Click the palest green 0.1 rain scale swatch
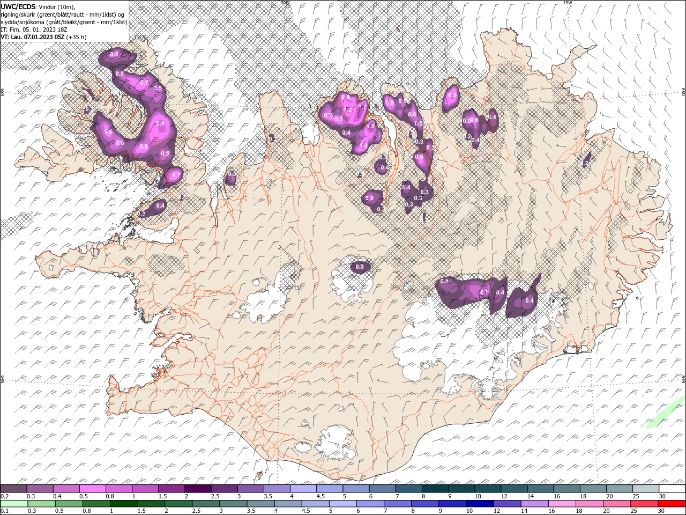The image size is (686, 515). pyautogui.click(x=14, y=504)
